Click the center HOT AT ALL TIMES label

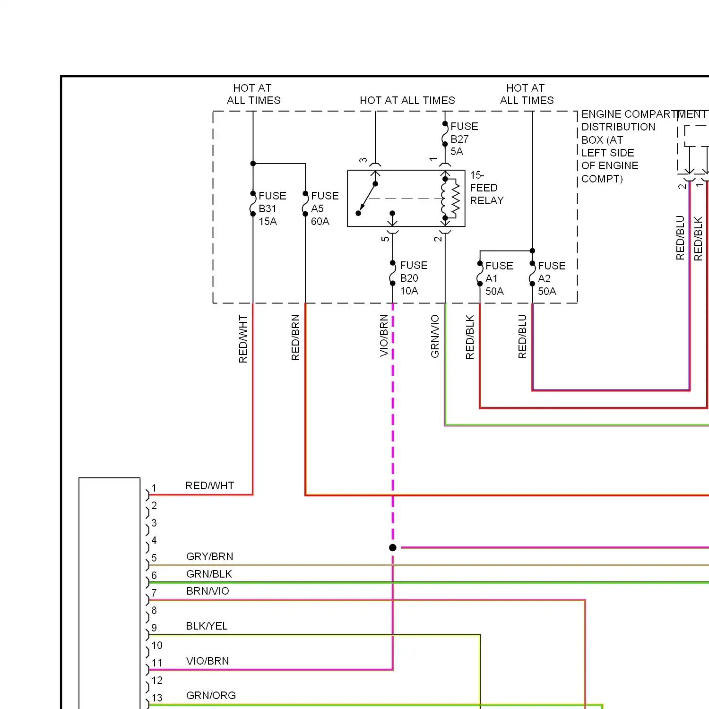tap(407, 100)
